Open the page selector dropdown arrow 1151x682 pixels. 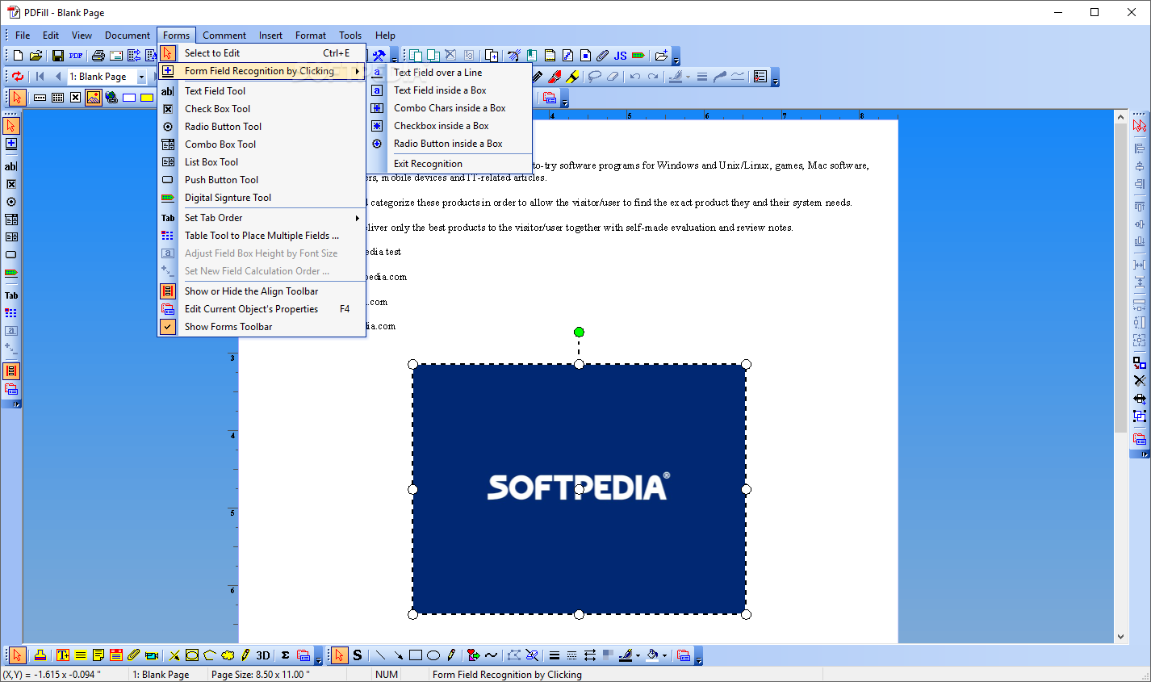(x=141, y=77)
